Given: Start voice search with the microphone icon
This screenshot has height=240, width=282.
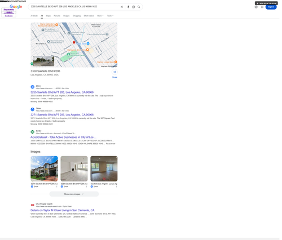Looking at the screenshot, I should click(x=128, y=7).
